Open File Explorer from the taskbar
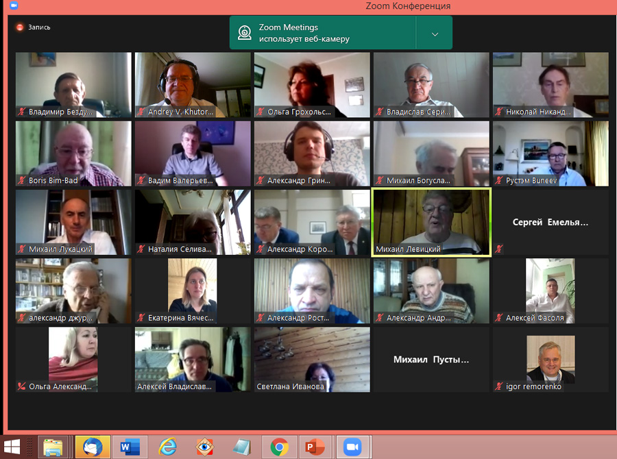 (x=53, y=447)
